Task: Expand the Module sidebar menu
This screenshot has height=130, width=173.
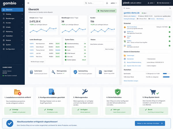Action: pyautogui.click(x=12, y=40)
